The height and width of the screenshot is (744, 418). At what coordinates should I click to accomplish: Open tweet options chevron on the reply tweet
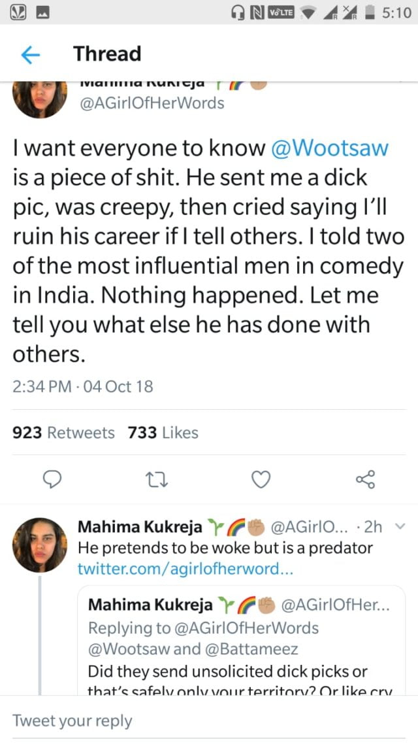[x=401, y=526]
